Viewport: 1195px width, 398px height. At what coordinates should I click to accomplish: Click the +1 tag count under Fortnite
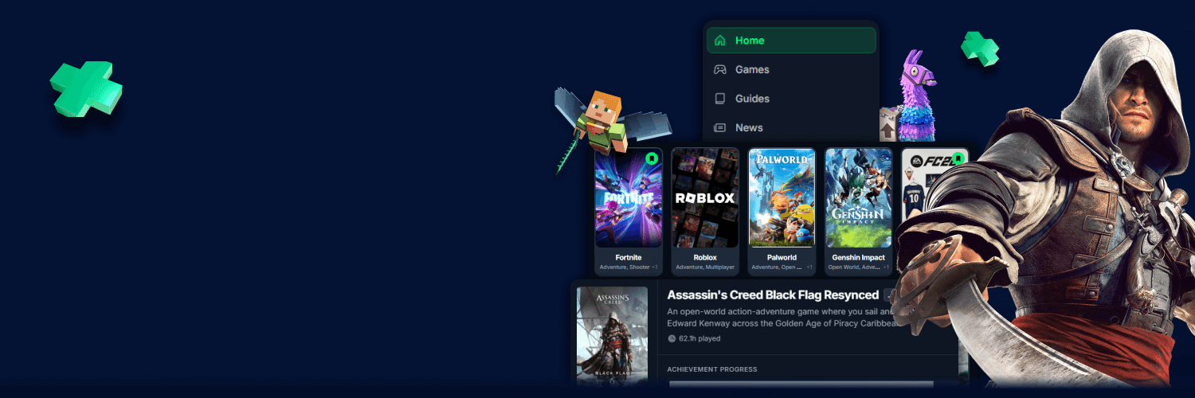pos(655,267)
